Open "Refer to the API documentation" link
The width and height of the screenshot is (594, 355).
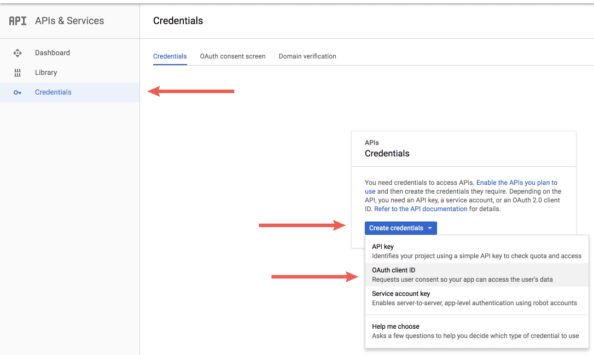click(420, 208)
